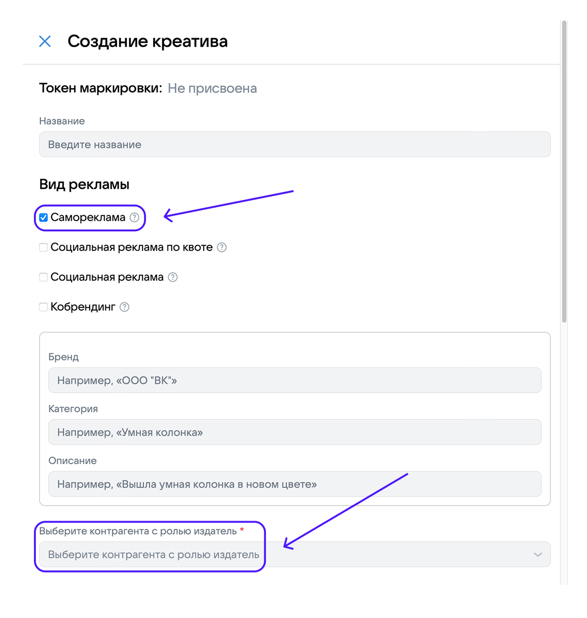Show the help tooltip beside Социальная реклама
The width and height of the screenshot is (587, 618).
point(173,277)
